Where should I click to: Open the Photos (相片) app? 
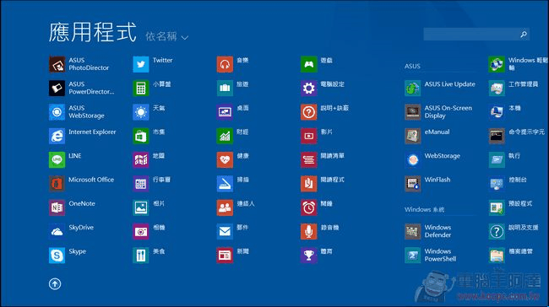(149, 207)
